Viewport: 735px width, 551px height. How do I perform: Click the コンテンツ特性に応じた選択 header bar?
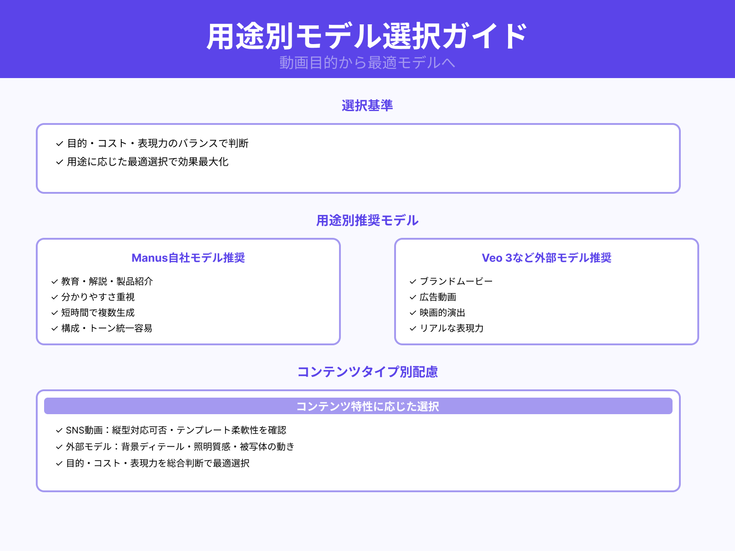click(x=367, y=406)
